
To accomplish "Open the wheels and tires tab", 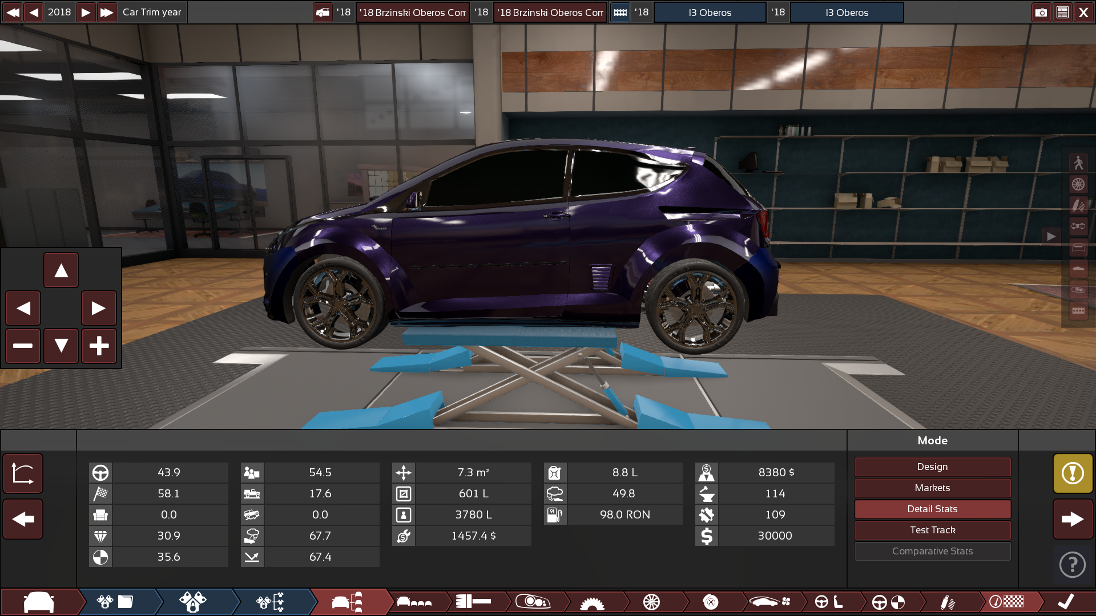I will [x=651, y=602].
